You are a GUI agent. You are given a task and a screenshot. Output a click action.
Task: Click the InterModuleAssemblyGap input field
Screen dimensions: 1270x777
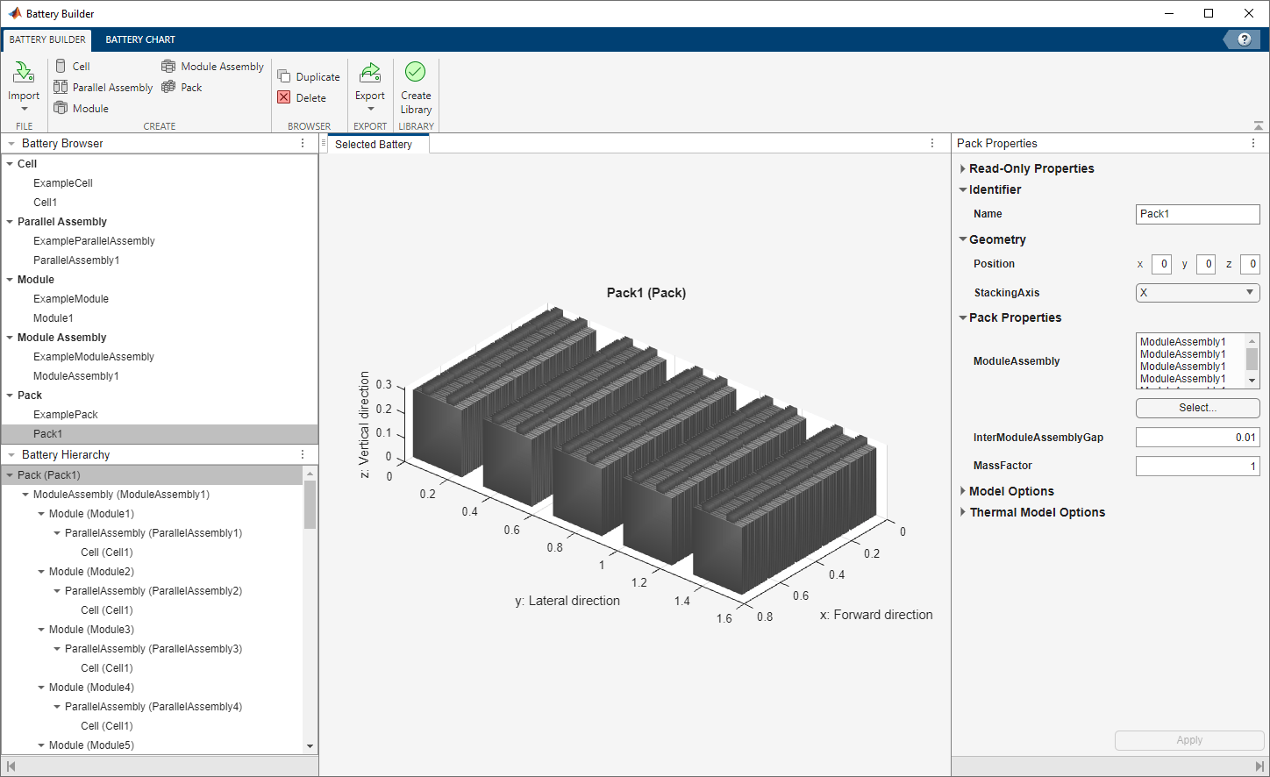coord(1197,438)
